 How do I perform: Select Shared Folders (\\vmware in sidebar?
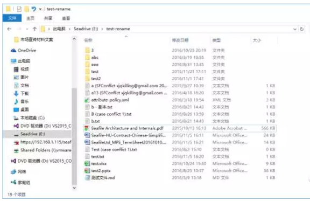pos(43,150)
